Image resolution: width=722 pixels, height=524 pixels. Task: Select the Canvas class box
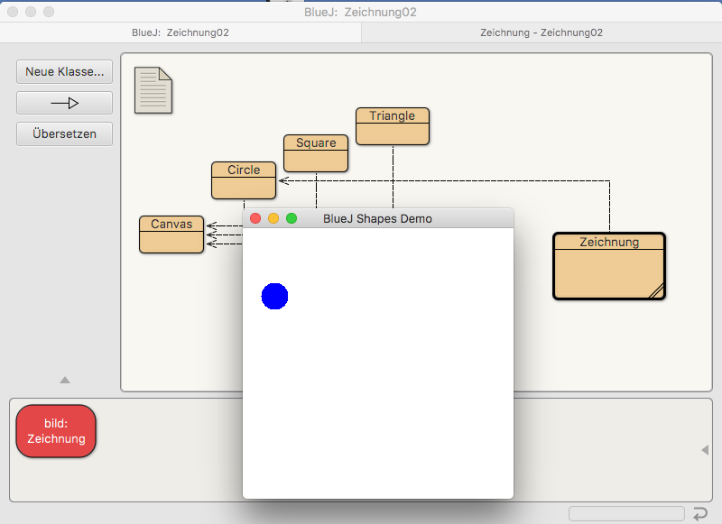tap(171, 234)
